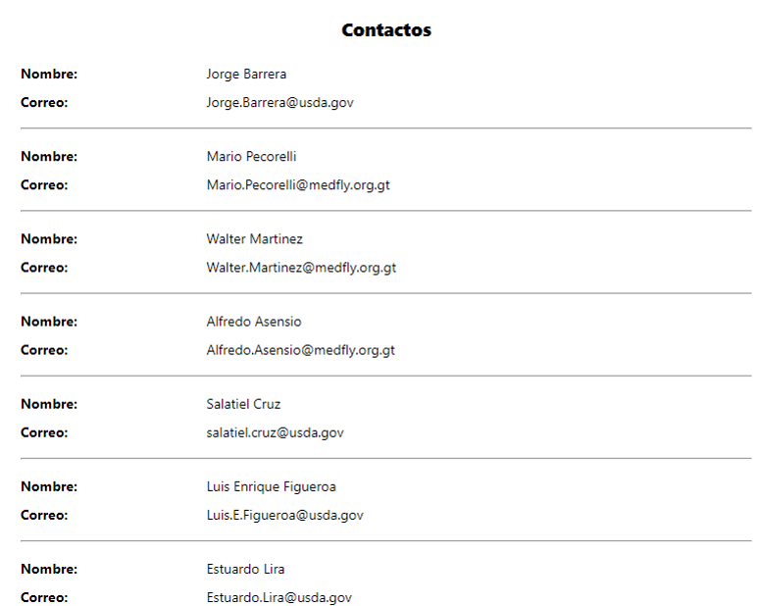Click Correo label beside Jorge.Barrera@usda.gov

point(44,102)
